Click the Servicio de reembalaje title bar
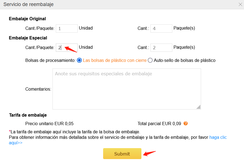 coord(122,4)
